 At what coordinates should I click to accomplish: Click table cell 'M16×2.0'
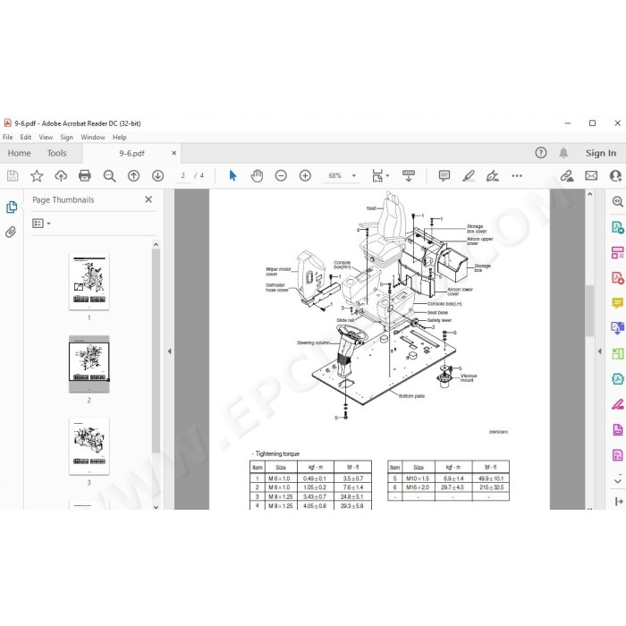[x=418, y=487]
